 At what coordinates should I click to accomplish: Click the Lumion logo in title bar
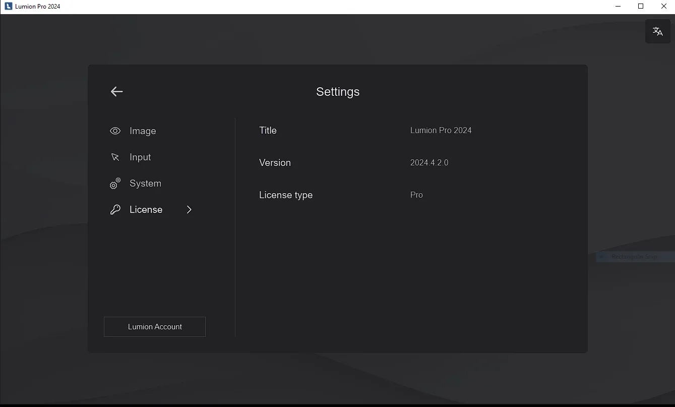[8, 7]
